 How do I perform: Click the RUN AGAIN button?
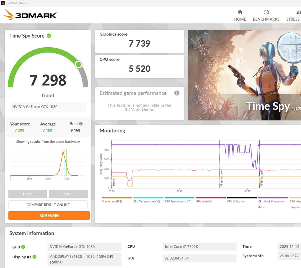(x=49, y=215)
